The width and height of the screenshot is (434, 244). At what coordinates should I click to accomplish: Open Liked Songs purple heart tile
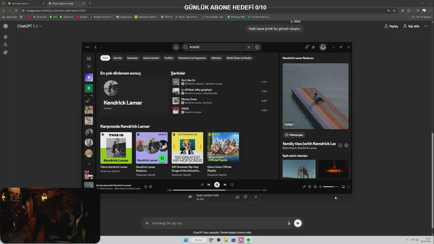(89, 77)
